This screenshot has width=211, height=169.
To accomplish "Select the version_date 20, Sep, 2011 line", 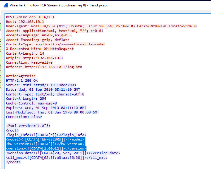I will pyautogui.click(x=63, y=153).
